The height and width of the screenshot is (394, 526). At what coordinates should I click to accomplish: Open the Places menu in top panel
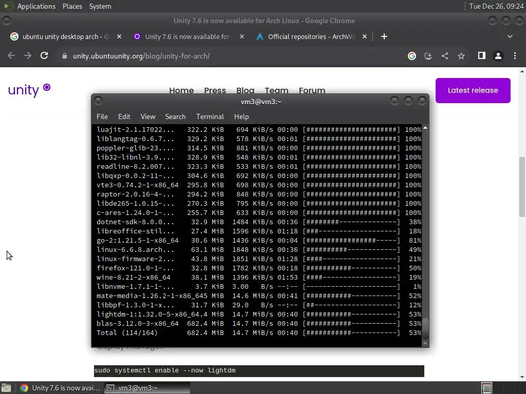[x=72, y=6]
